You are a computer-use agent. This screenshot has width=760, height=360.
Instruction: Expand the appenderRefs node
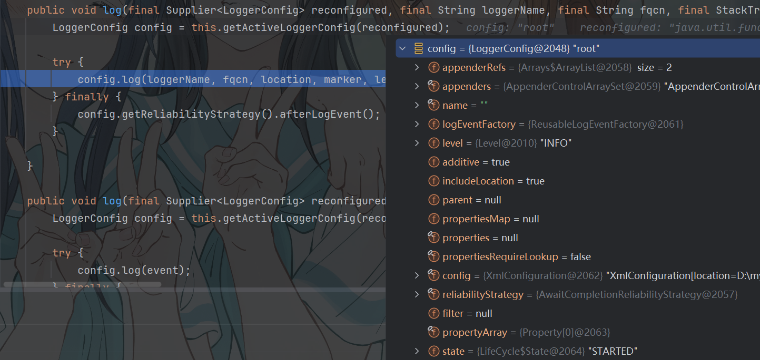417,68
